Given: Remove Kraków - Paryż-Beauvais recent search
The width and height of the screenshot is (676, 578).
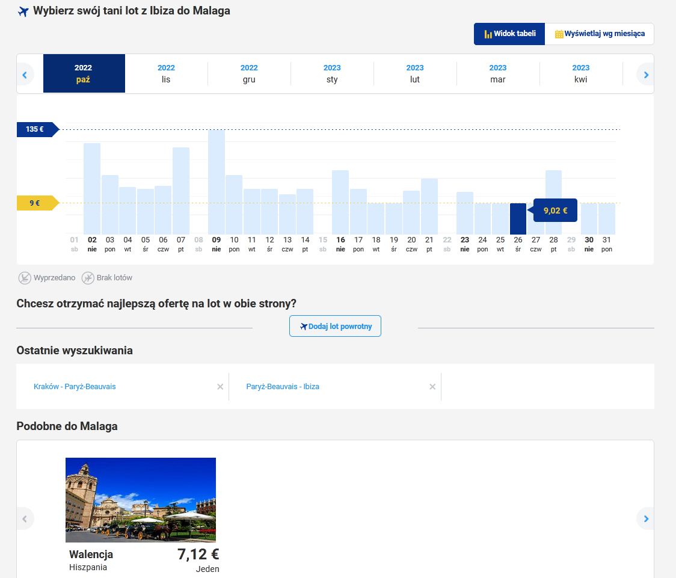Looking at the screenshot, I should (220, 387).
